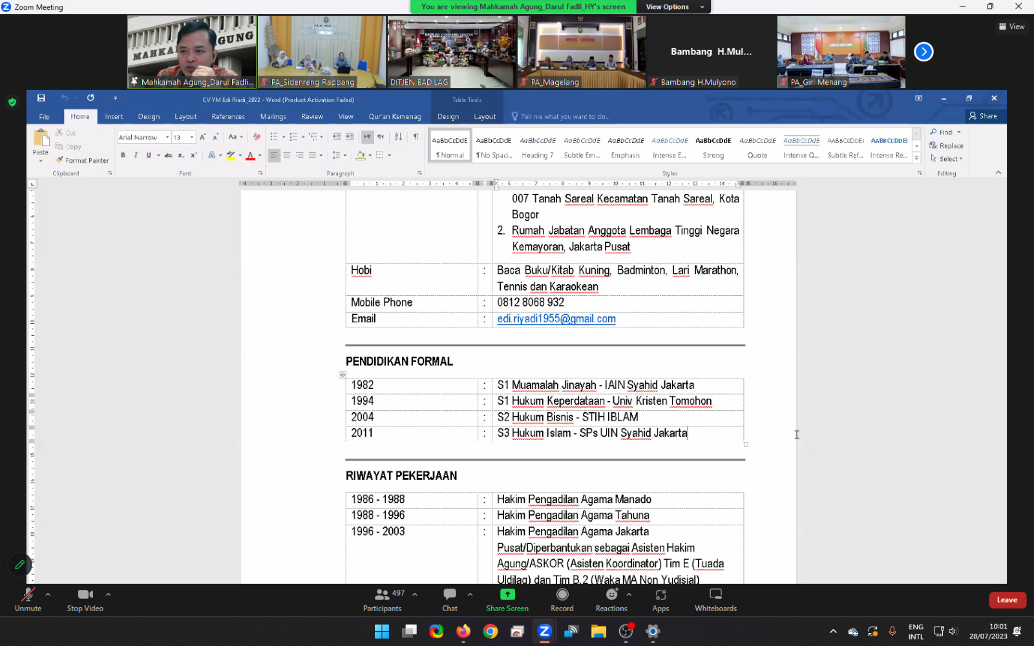This screenshot has width=1034, height=646.
Task: Pick text highlight color yellow
Action: pyautogui.click(x=230, y=155)
